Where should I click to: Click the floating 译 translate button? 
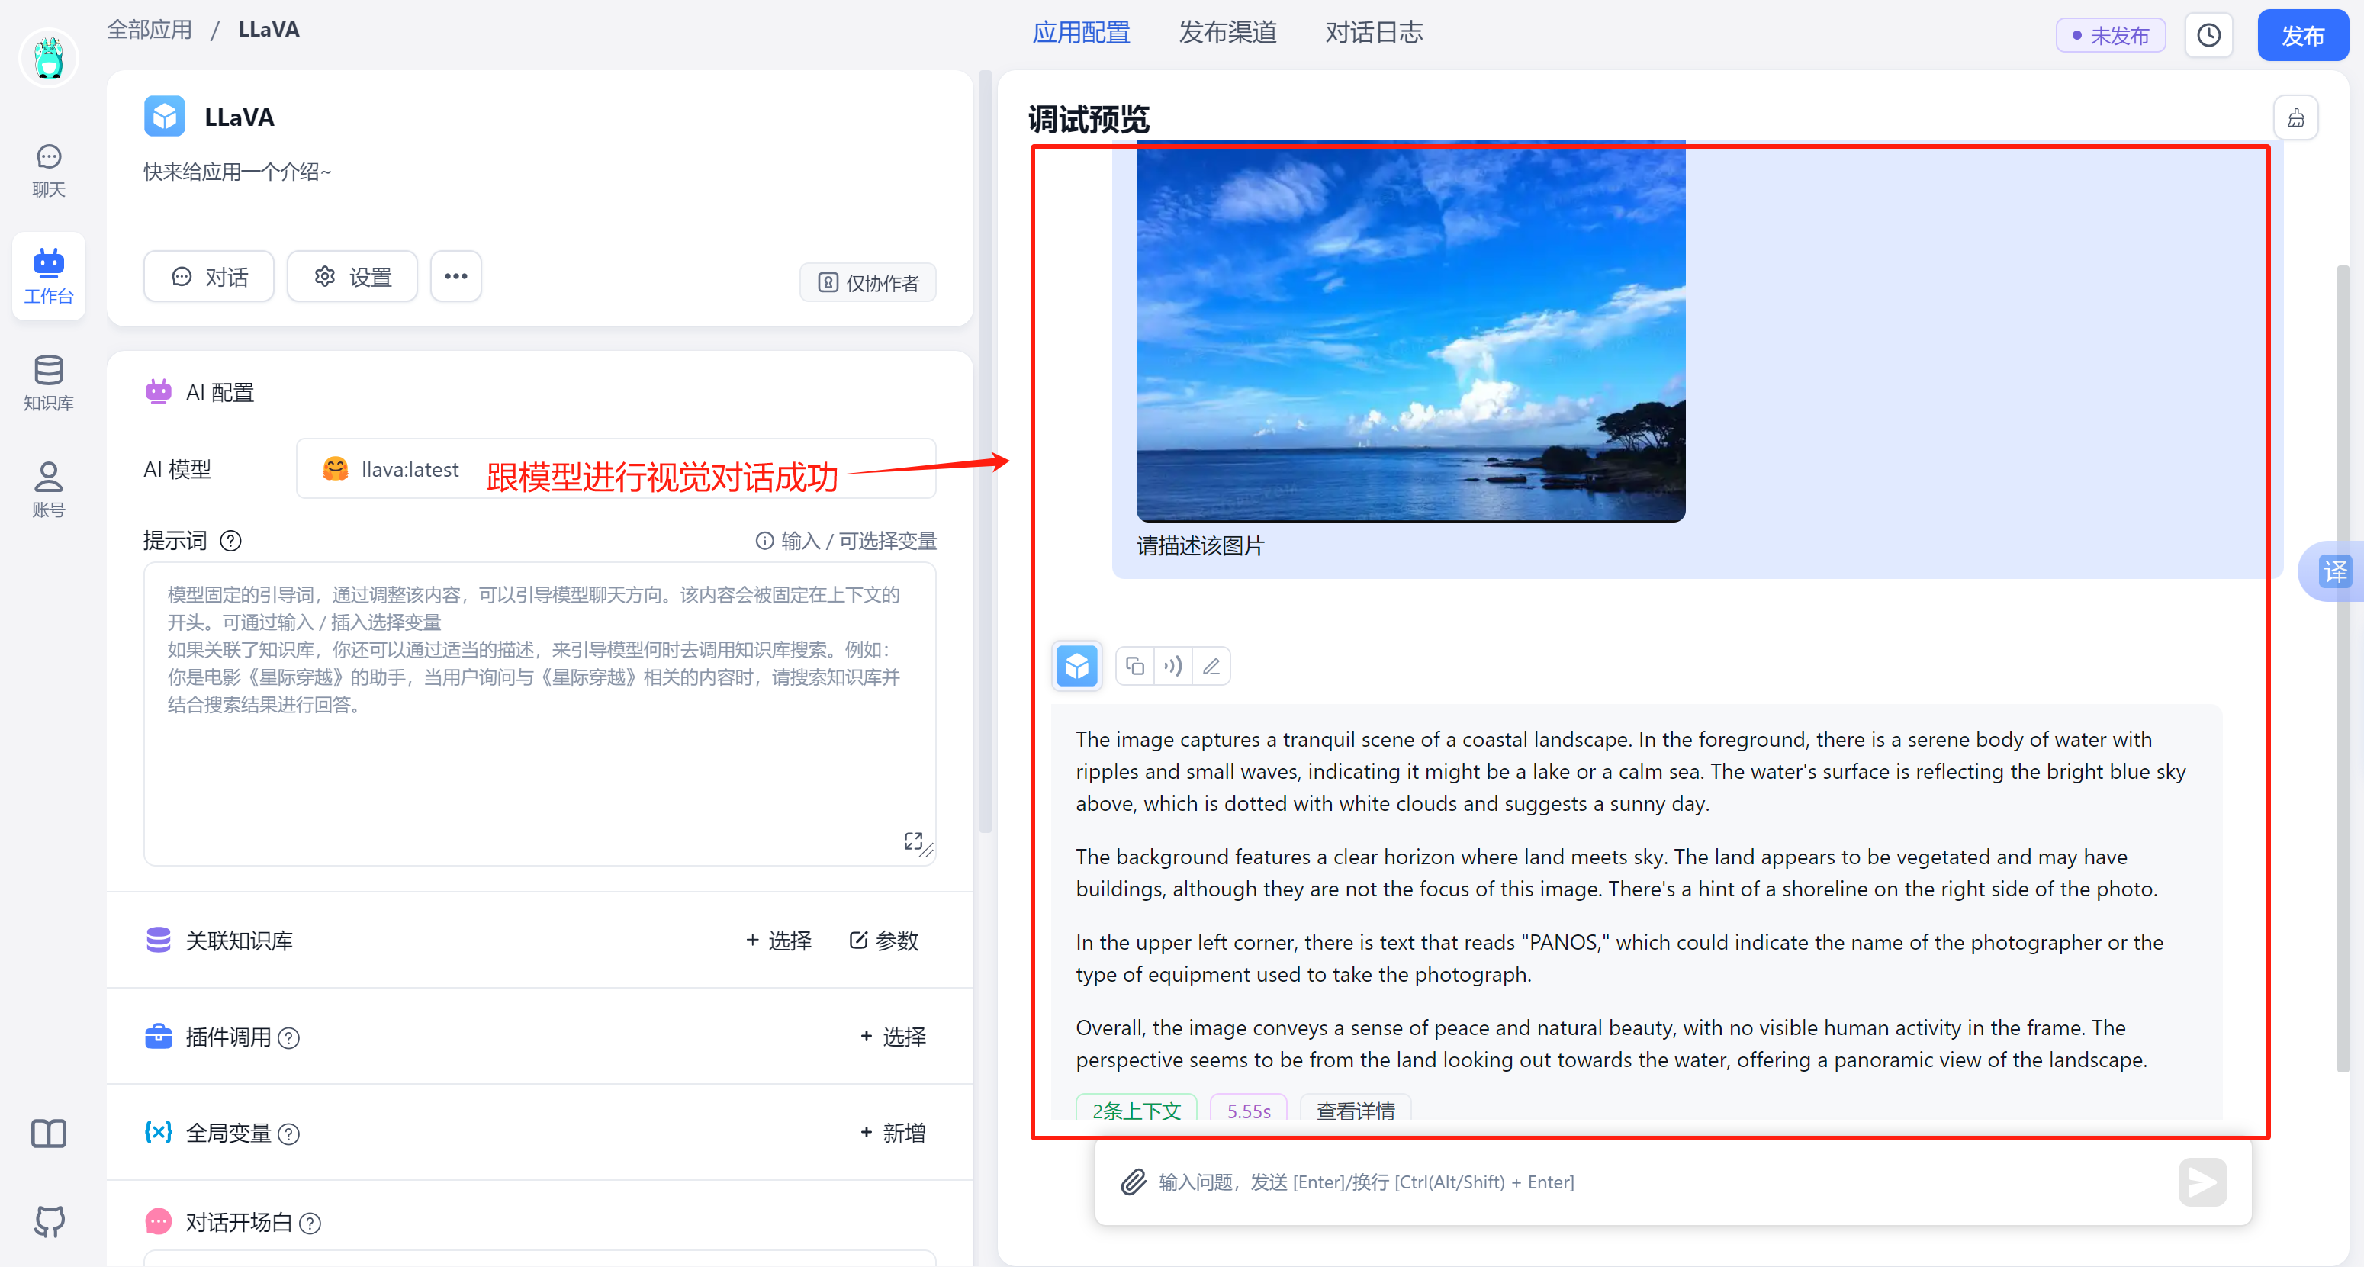(x=2333, y=571)
